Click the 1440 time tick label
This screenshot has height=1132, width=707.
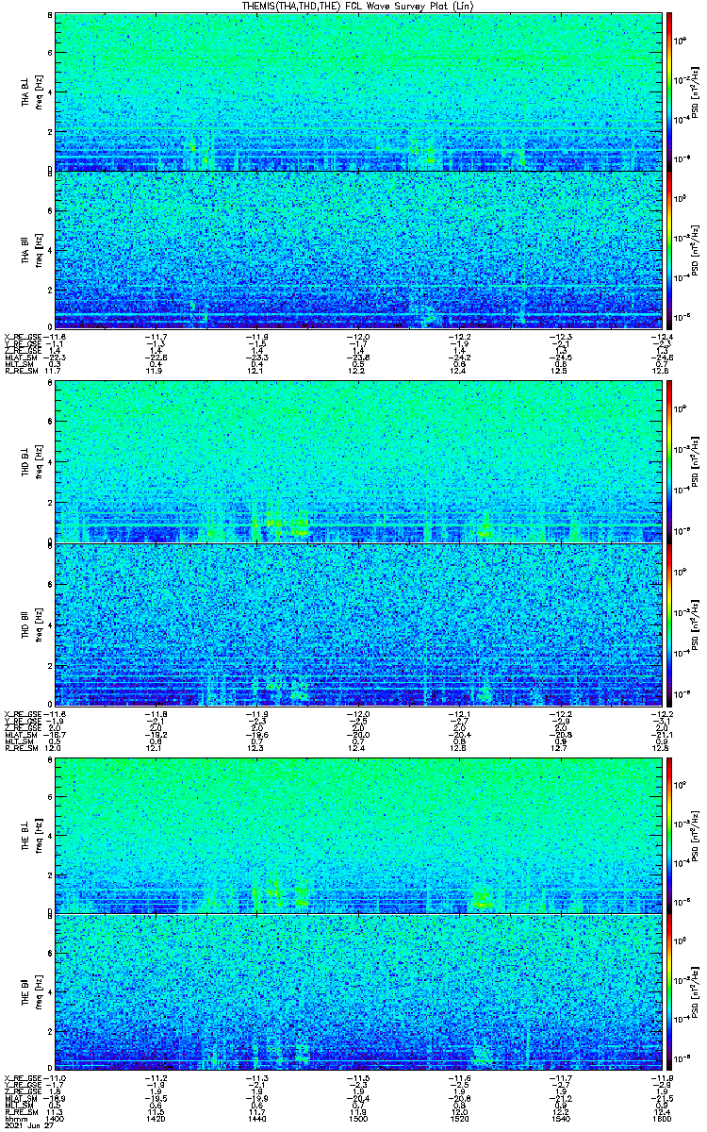pyautogui.click(x=256, y=1119)
